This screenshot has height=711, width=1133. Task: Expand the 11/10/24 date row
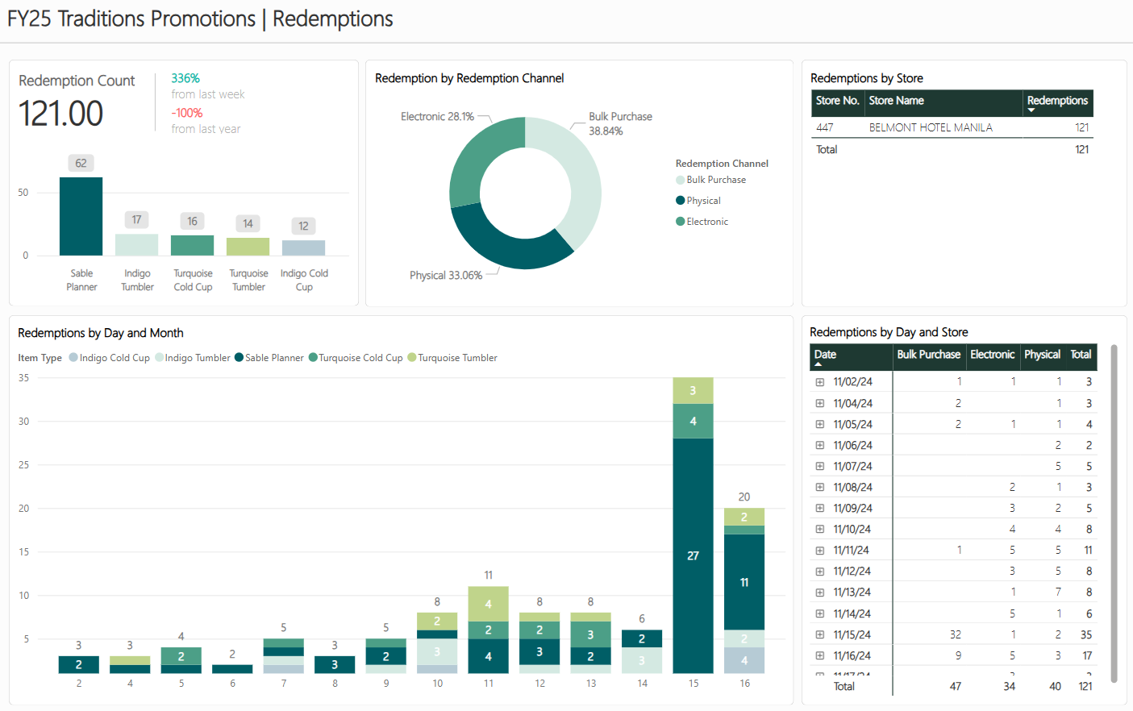click(x=819, y=529)
